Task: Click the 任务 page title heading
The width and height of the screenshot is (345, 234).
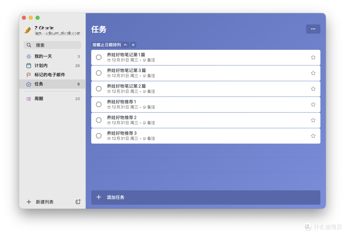Action: [x=99, y=29]
